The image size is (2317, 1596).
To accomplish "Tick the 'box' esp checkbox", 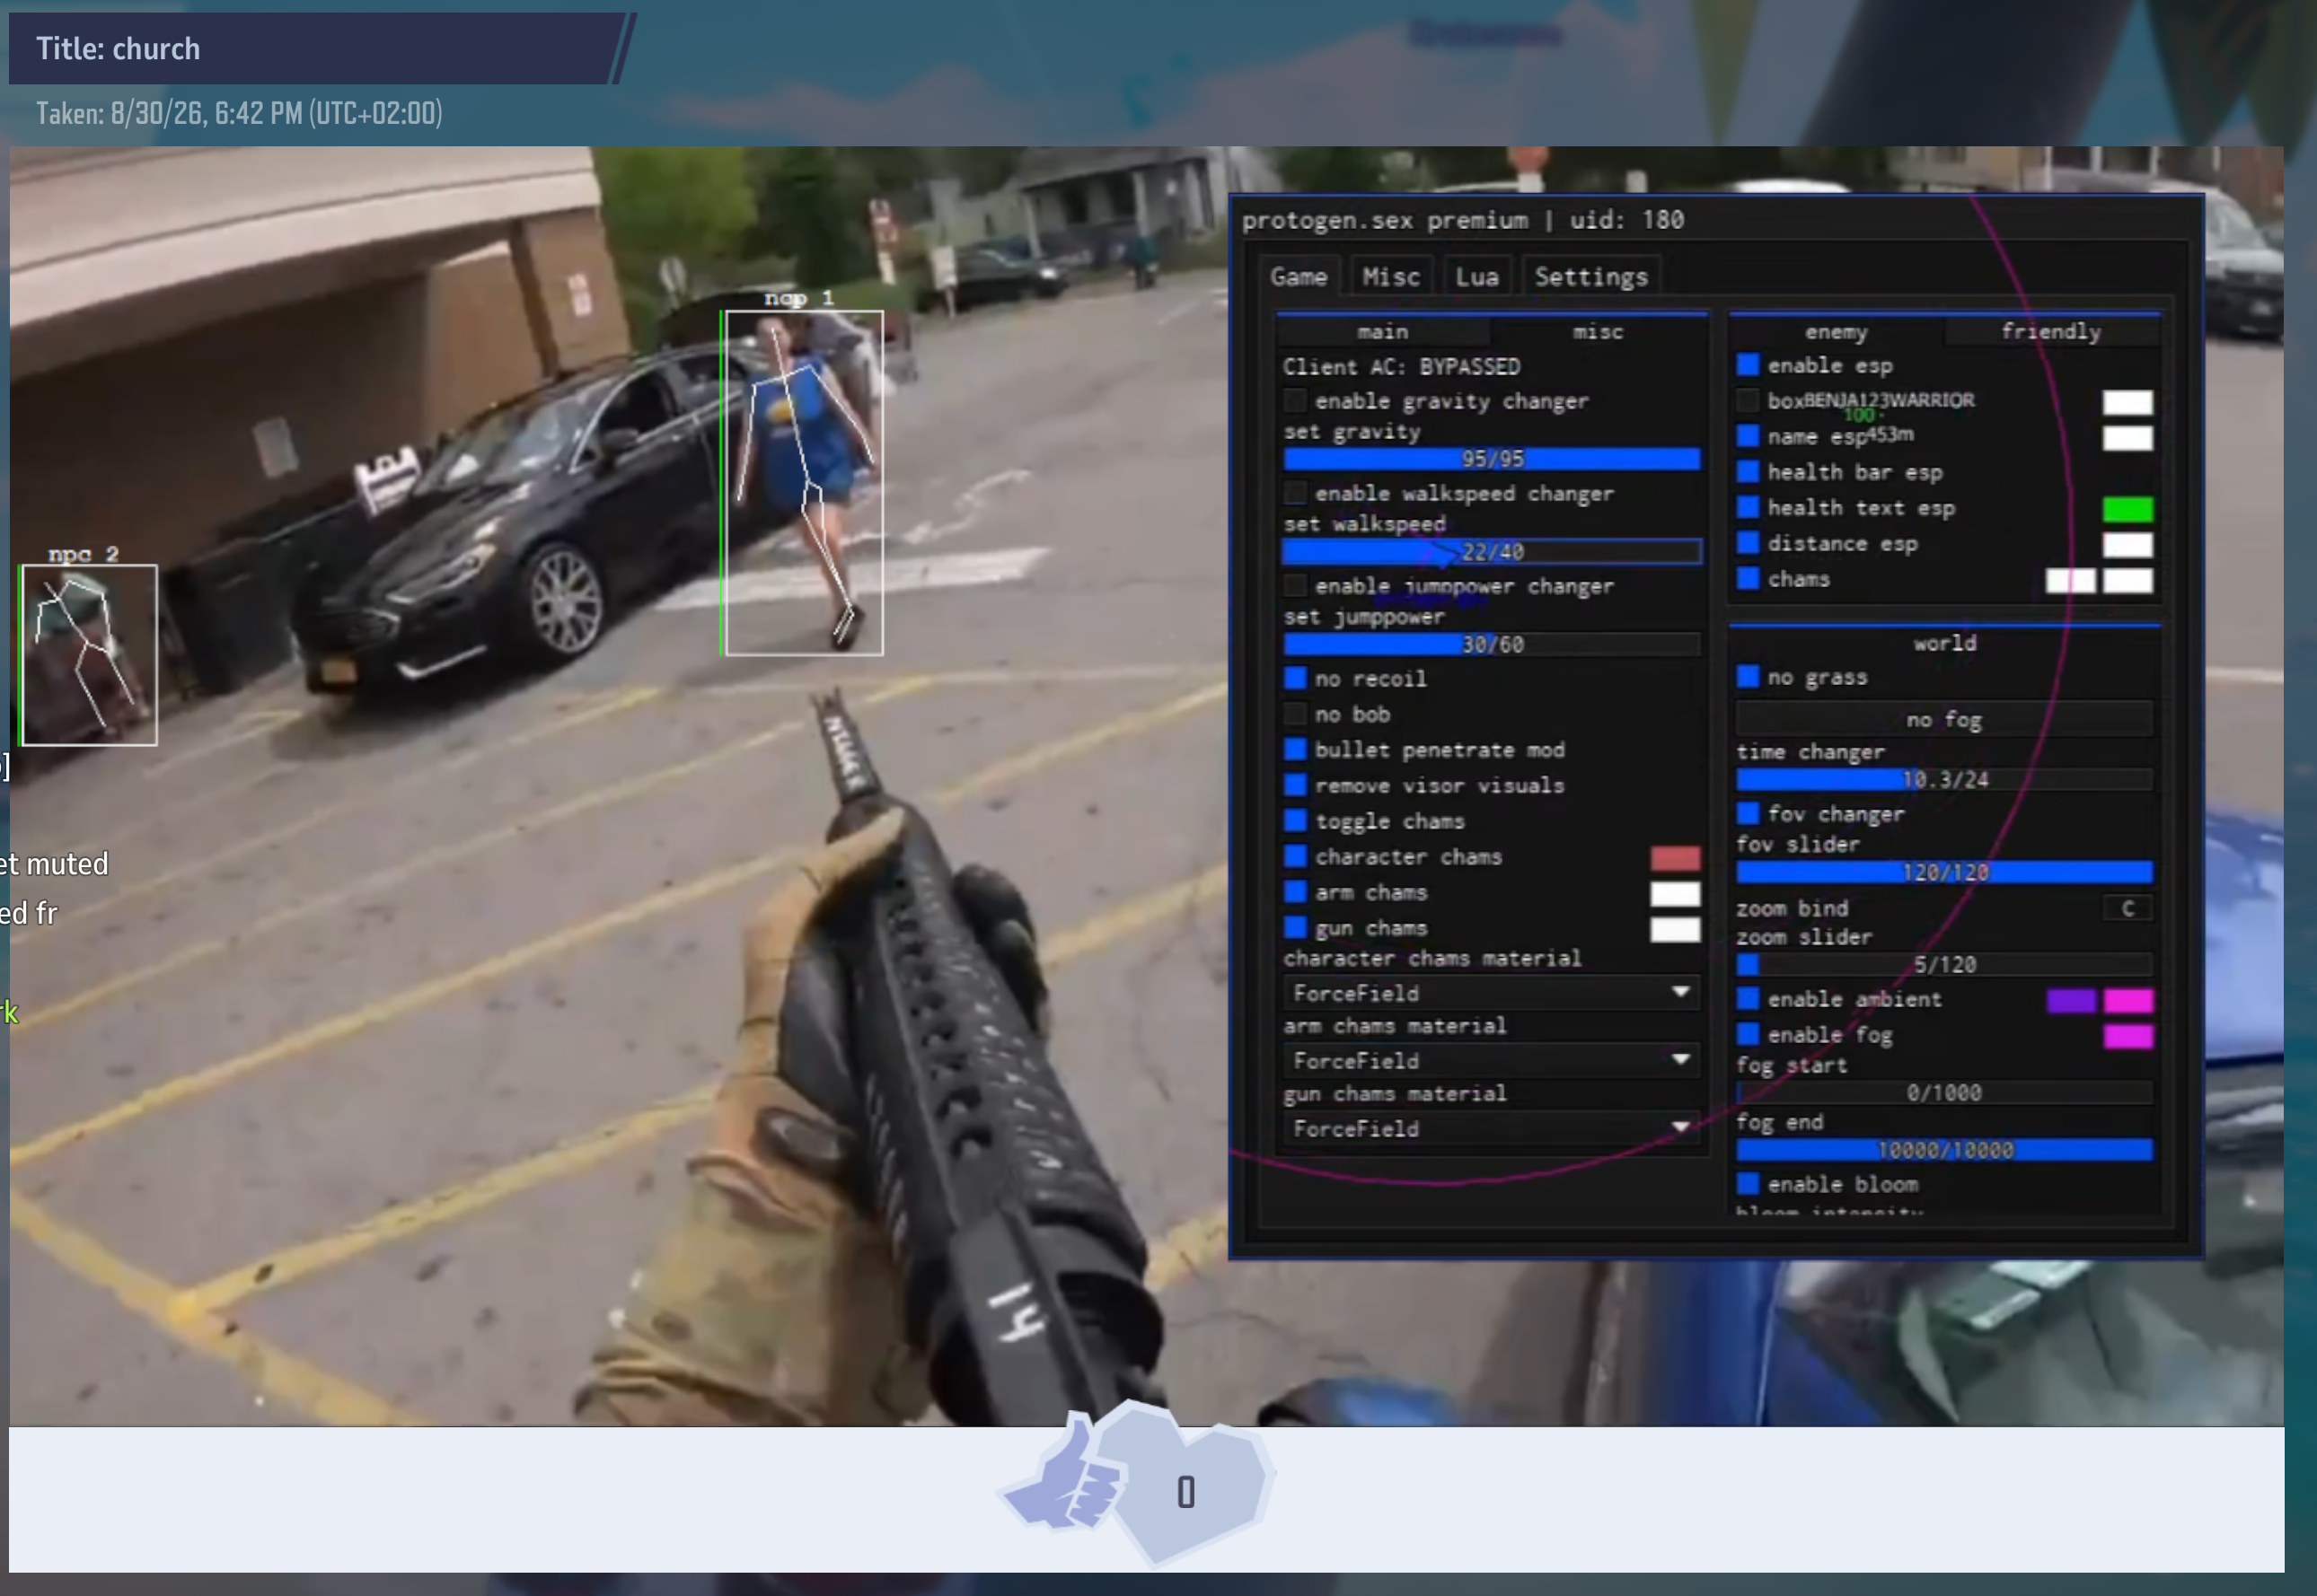I will (x=1748, y=401).
